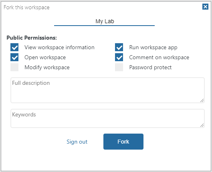Screen dimensions: 212x172
Task: Uncheck the Open workspace checkbox
Action: coord(14,57)
